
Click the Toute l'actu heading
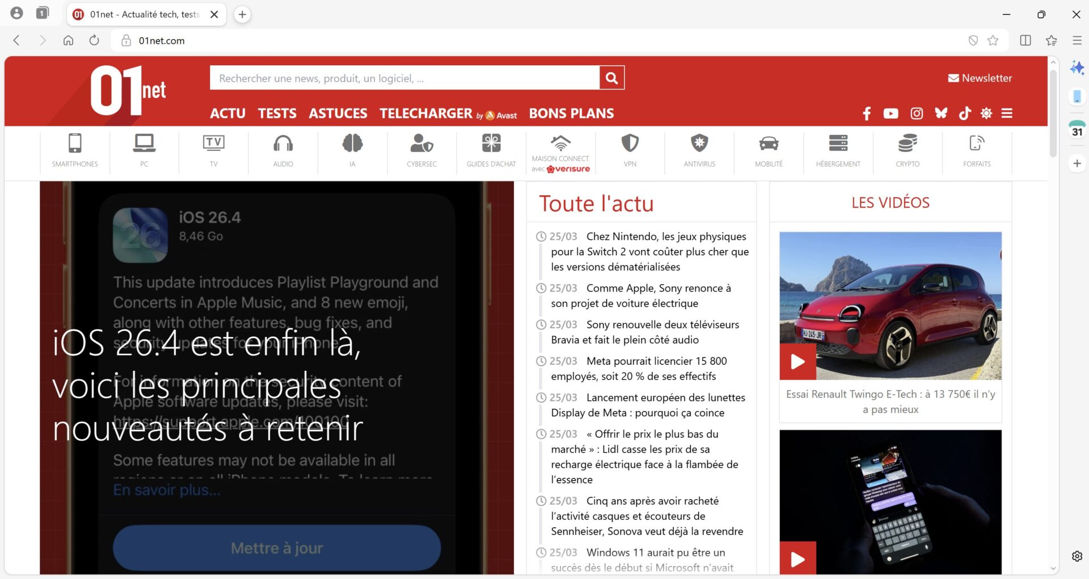coord(596,204)
